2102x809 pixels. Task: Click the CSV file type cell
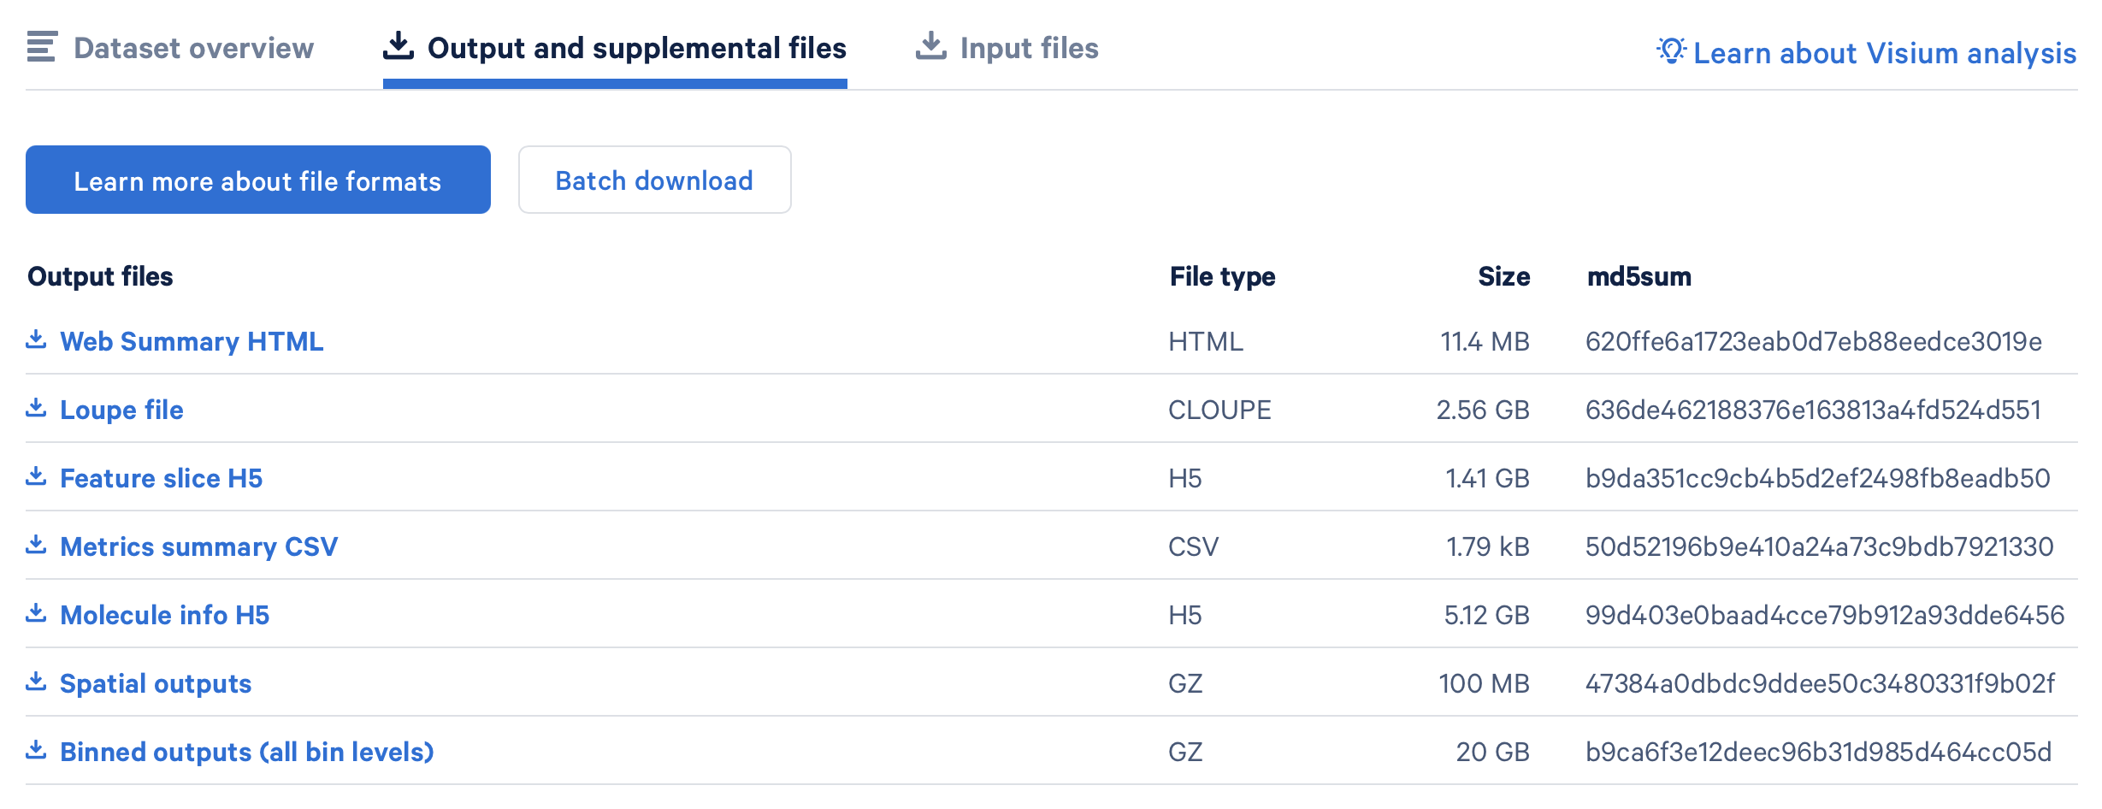coord(1194,546)
